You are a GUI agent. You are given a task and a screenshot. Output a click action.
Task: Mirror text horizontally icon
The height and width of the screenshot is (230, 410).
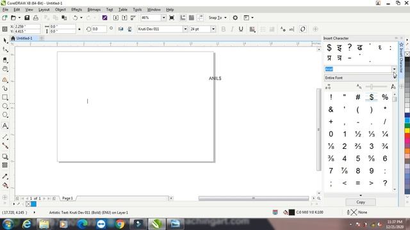pyautogui.click(x=121, y=29)
